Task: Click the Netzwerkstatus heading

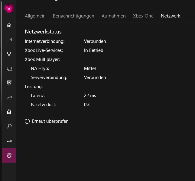Action: pos(43,32)
